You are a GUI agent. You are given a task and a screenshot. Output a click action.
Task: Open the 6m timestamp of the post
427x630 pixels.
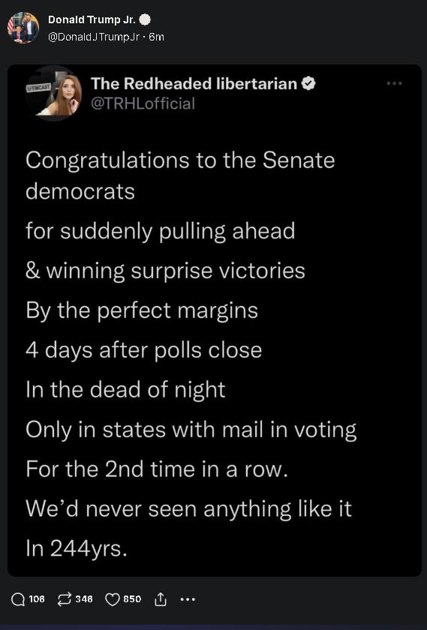pyautogui.click(x=156, y=37)
